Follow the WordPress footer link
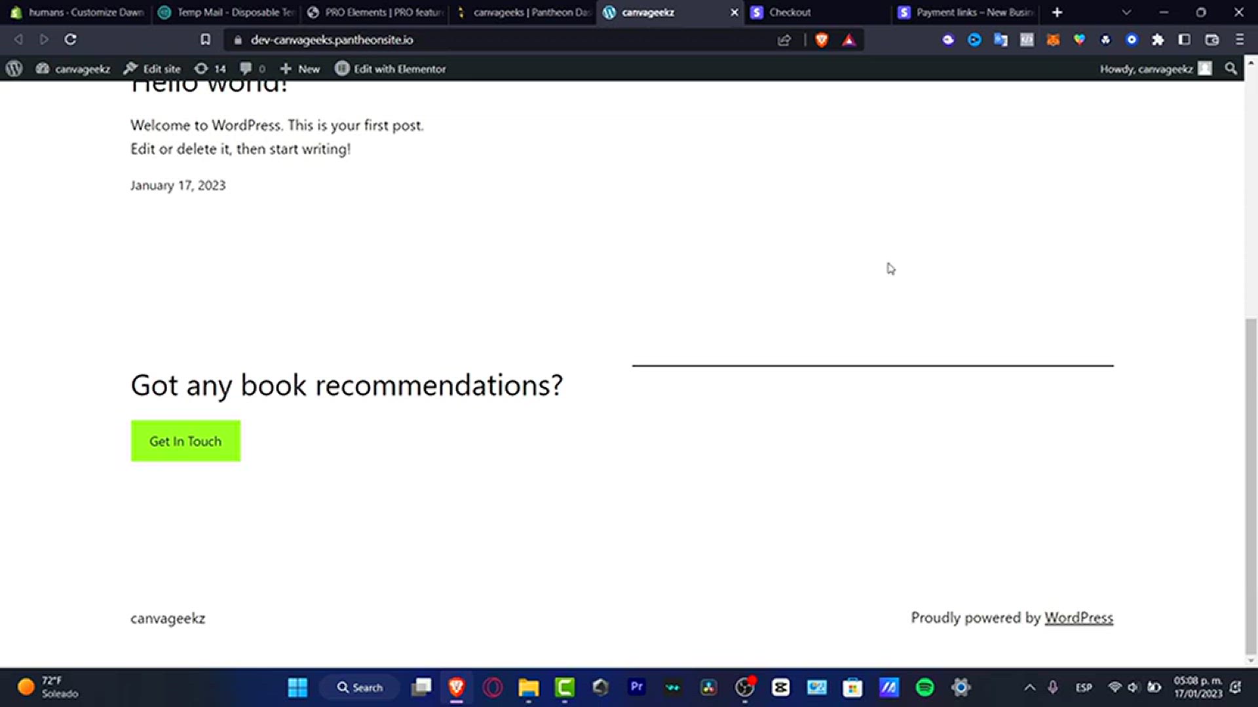1258x707 pixels. 1078,618
